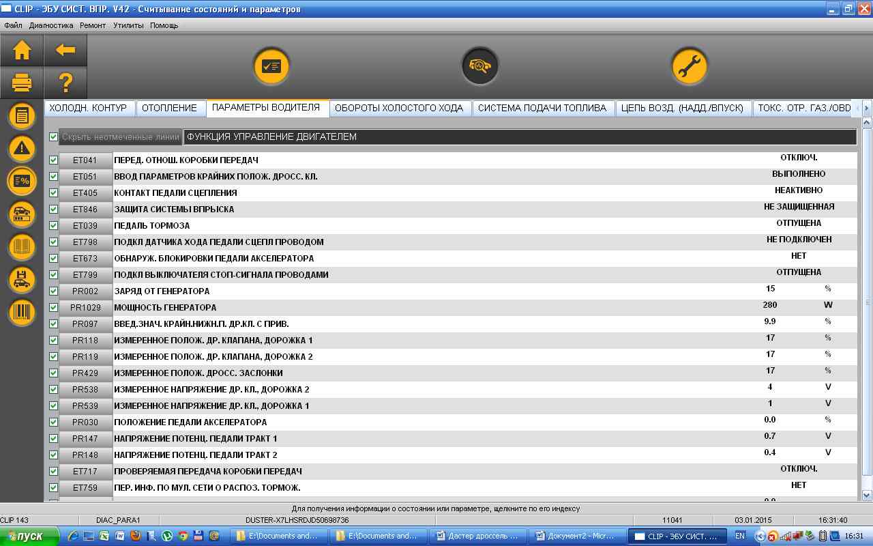Screen dimensions: 873x546
Task: Click the checklist icon in top toolbar
Action: pos(271,66)
